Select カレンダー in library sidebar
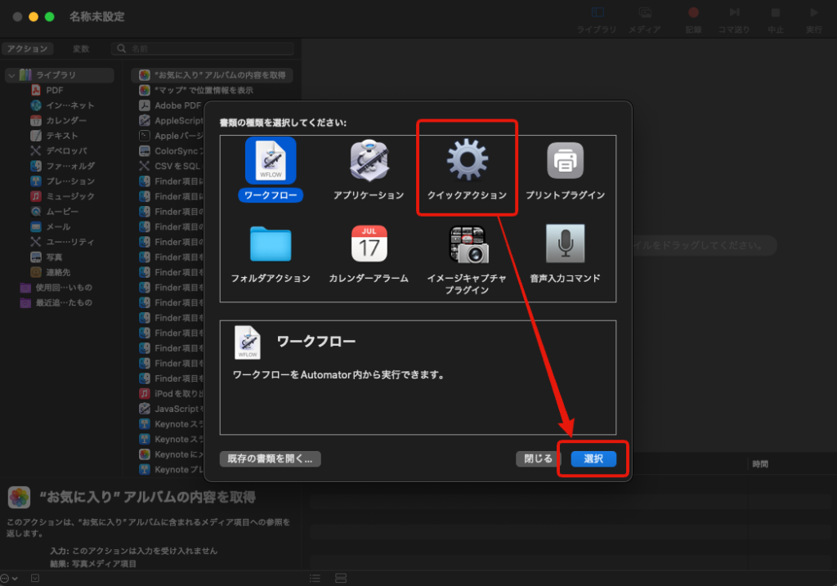The width and height of the screenshot is (837, 586). 65,120
